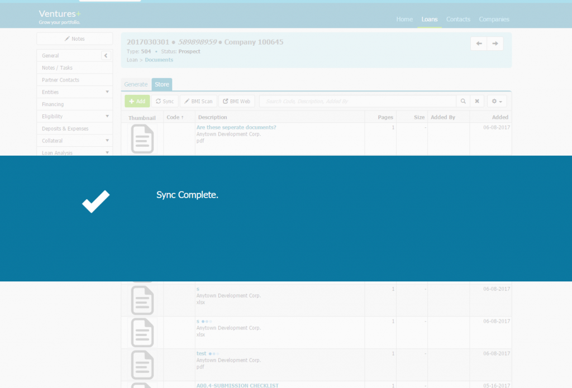Open Notes / Tasks sidebar item
Viewport: 572px width, 388px height.
(x=74, y=68)
